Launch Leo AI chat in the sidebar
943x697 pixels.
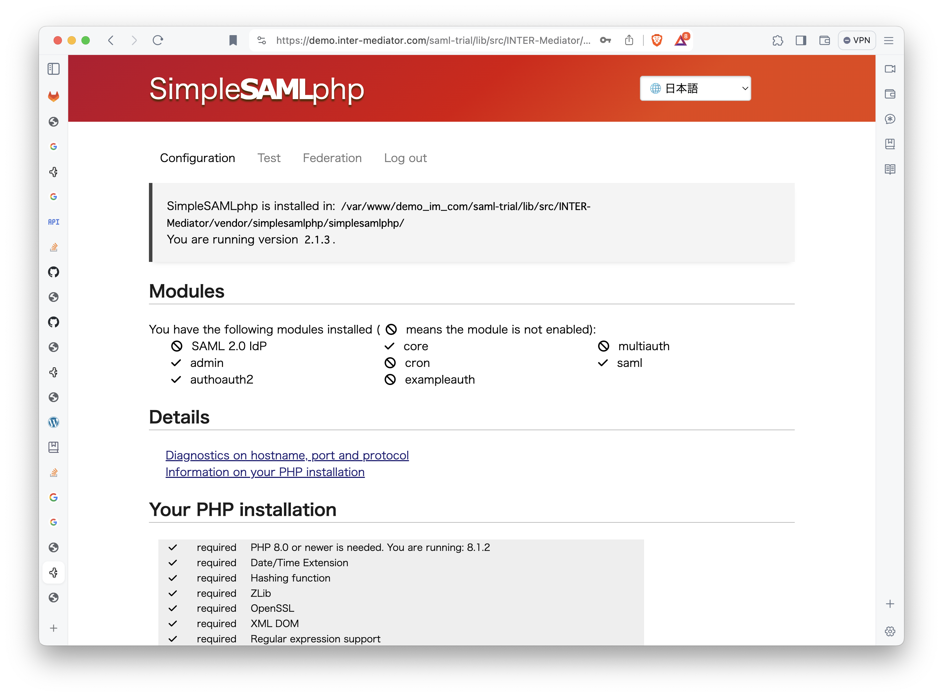point(890,119)
